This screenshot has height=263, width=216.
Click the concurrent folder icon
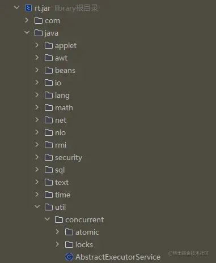tap(59, 219)
